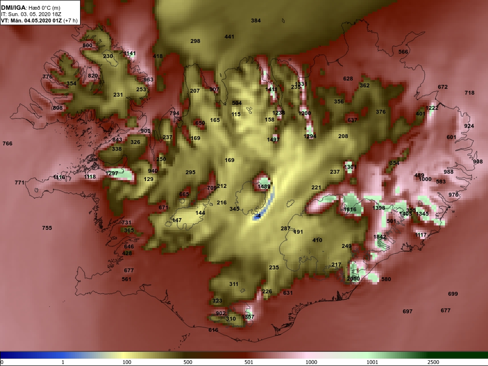
Task: Click the map value '376'
Action: point(381,112)
